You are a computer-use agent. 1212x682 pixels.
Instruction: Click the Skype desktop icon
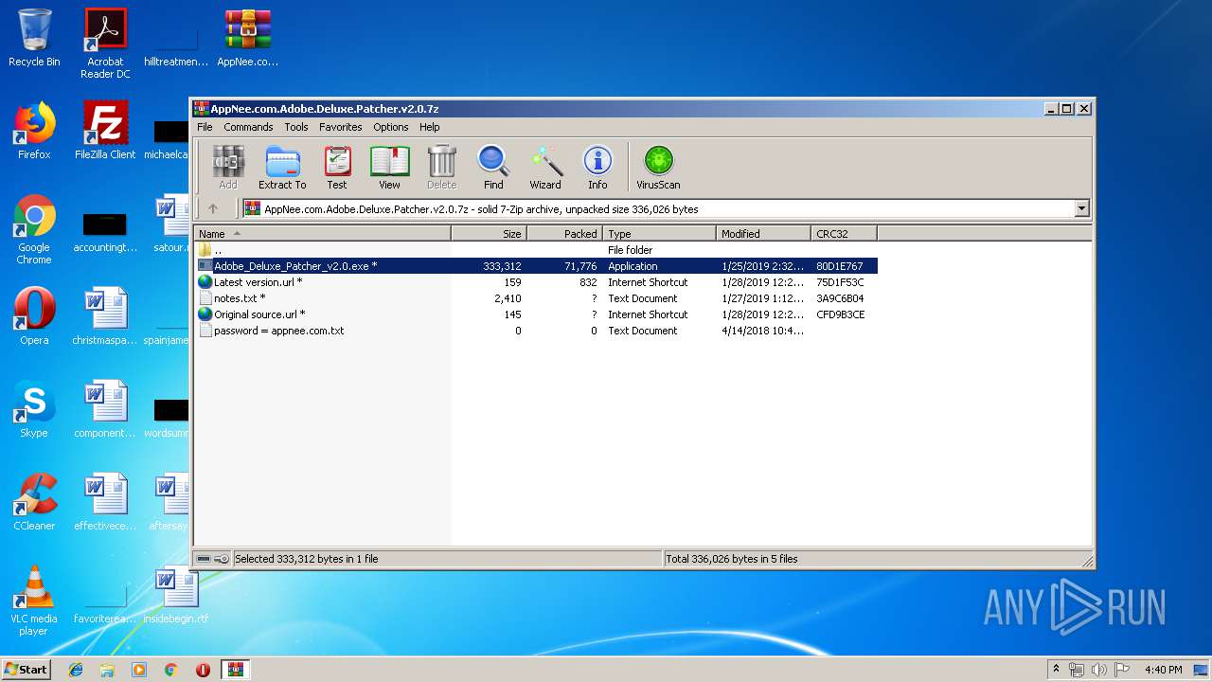(34, 408)
